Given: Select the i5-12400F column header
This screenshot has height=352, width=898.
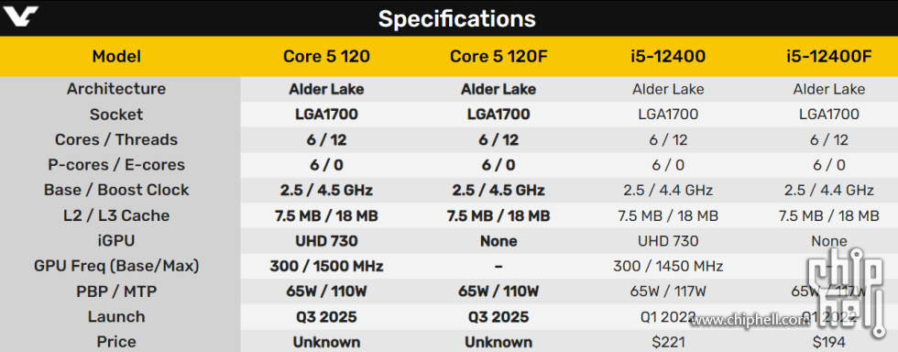Looking at the screenshot, I should 829,56.
